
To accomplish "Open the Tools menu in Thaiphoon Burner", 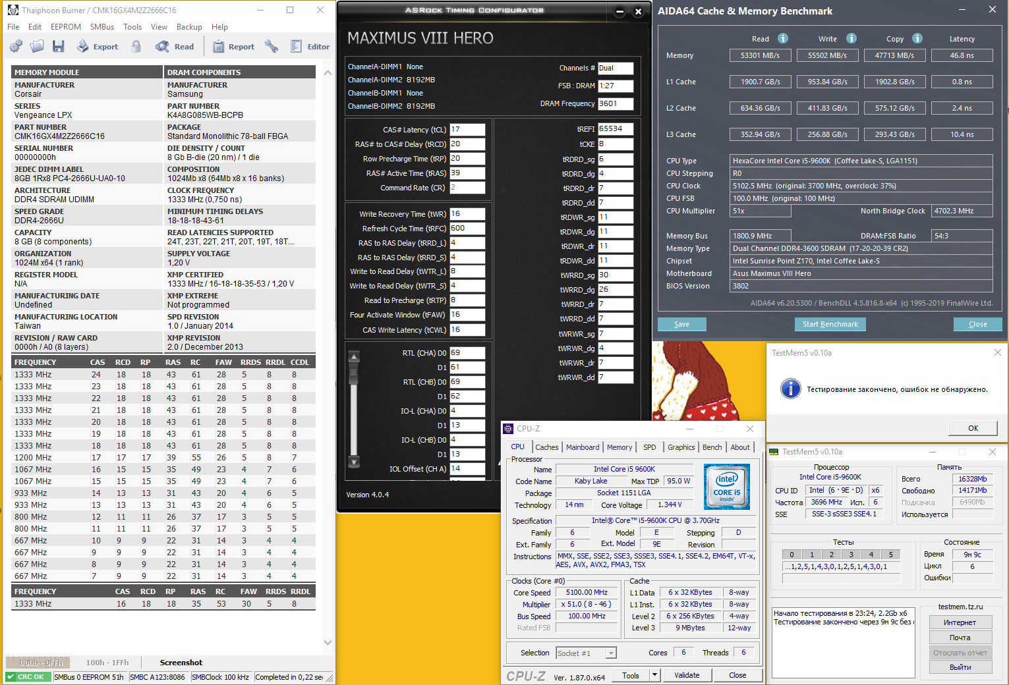I will point(132,27).
